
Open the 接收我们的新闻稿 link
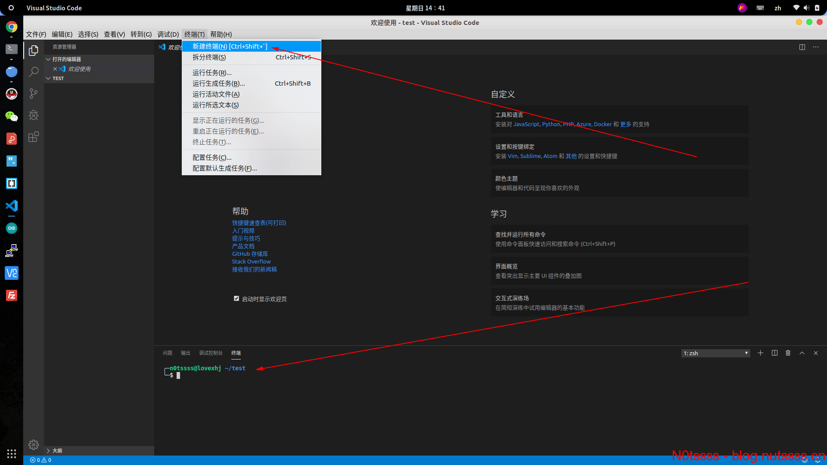[x=255, y=270]
